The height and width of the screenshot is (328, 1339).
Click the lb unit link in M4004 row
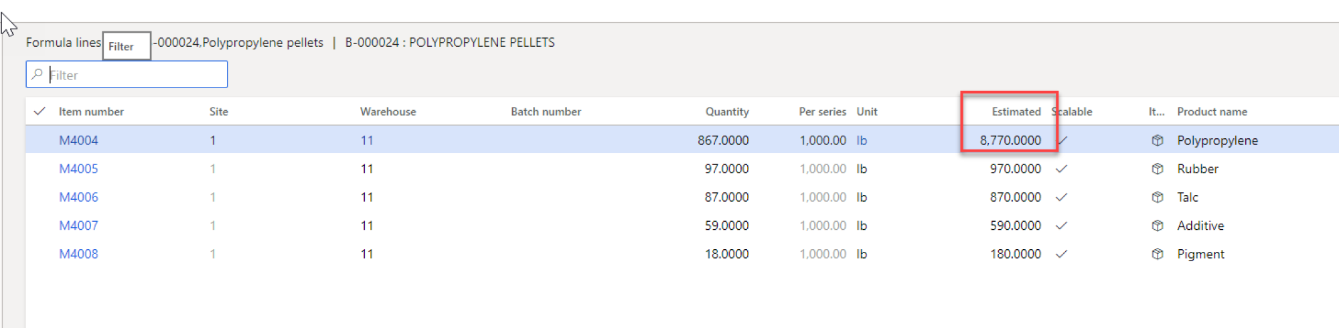[862, 140]
